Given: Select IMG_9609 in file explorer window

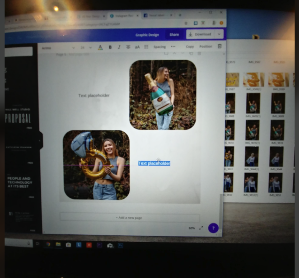Looking at the screenshot, I should [278, 105].
